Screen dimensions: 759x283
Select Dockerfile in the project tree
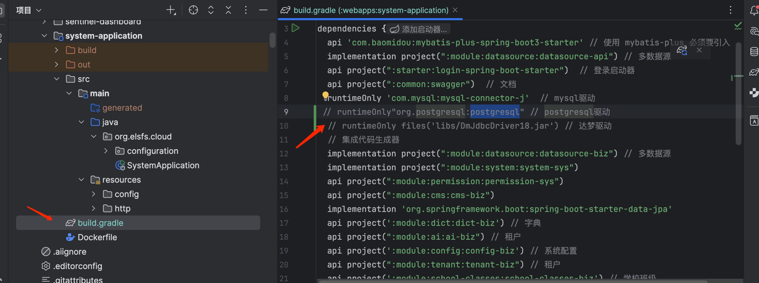click(97, 238)
